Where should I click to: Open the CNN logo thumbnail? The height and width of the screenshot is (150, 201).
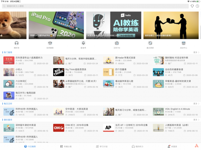click(x=59, y=128)
